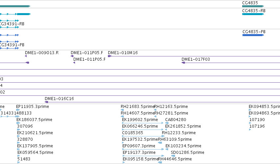
Task: Click the RH12163.5prime label
Action: point(171,107)
